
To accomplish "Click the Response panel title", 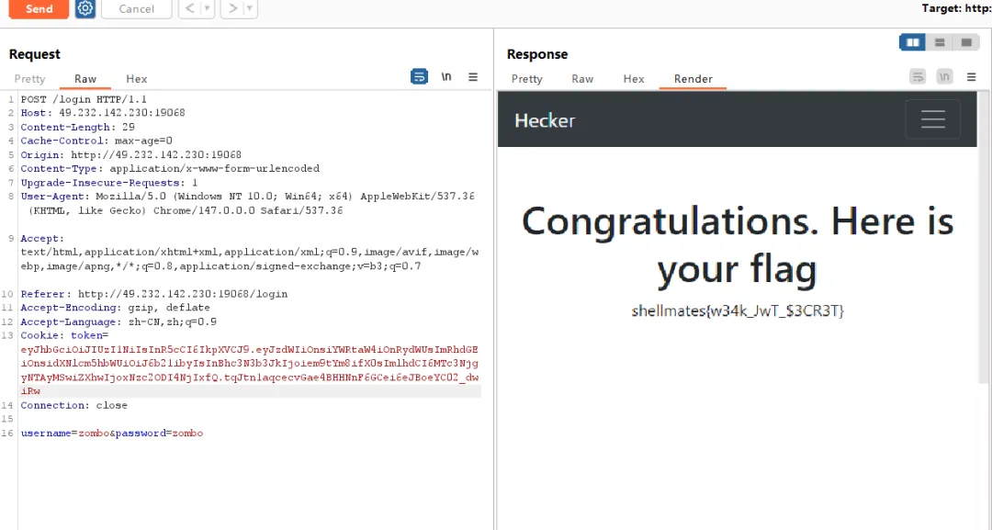I will [x=537, y=54].
